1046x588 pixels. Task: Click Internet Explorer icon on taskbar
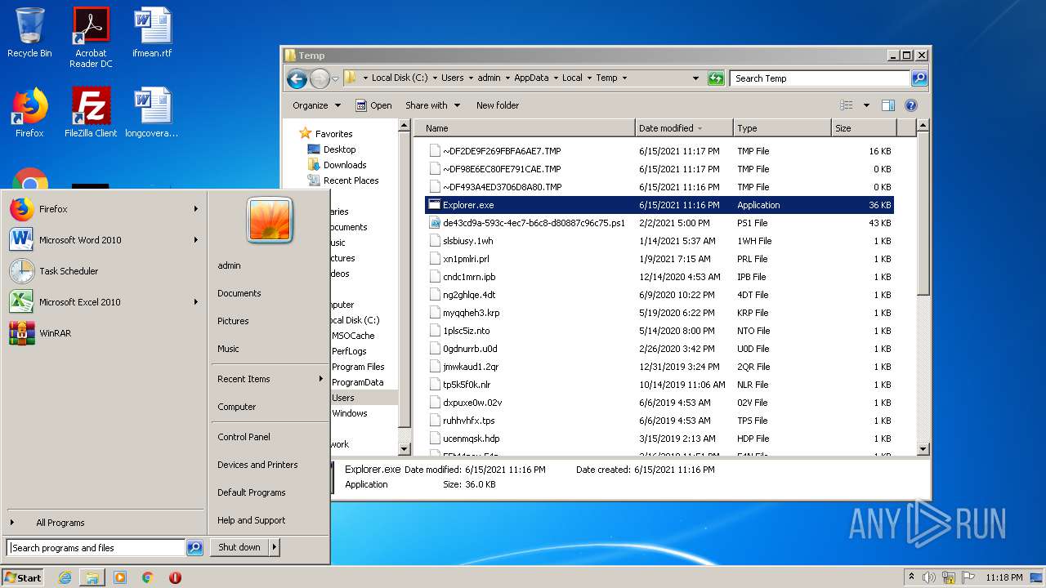[x=65, y=577]
